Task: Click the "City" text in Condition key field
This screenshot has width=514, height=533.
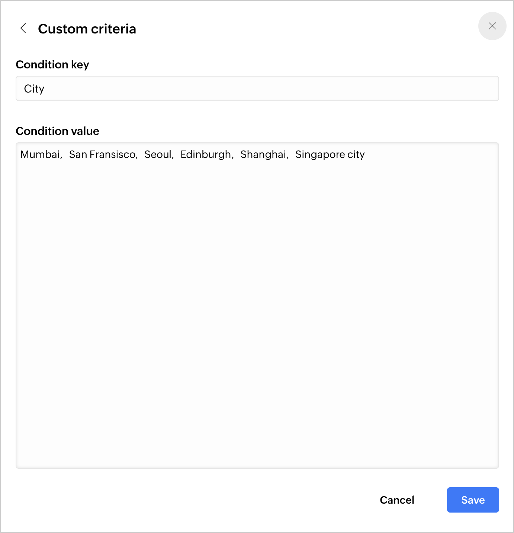Action: coord(34,89)
